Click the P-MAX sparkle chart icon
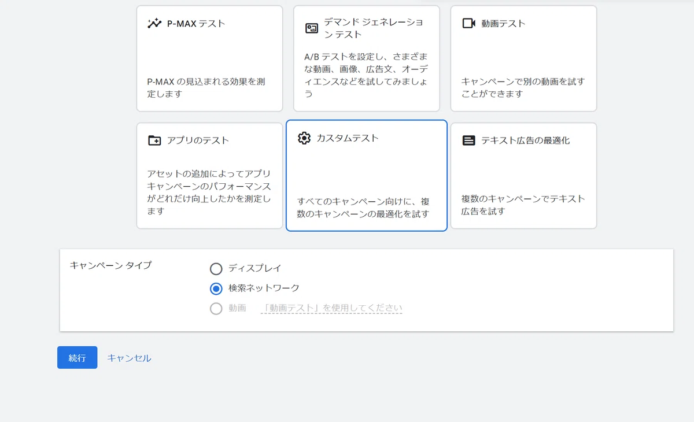This screenshot has width=694, height=422. 154,24
